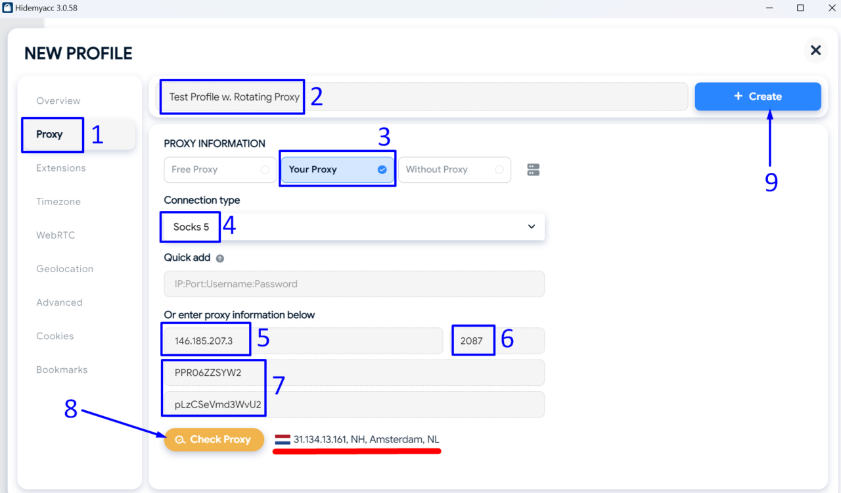The image size is (841, 493).
Task: Click the Netherlands flag beside the proxy result
Action: point(281,439)
